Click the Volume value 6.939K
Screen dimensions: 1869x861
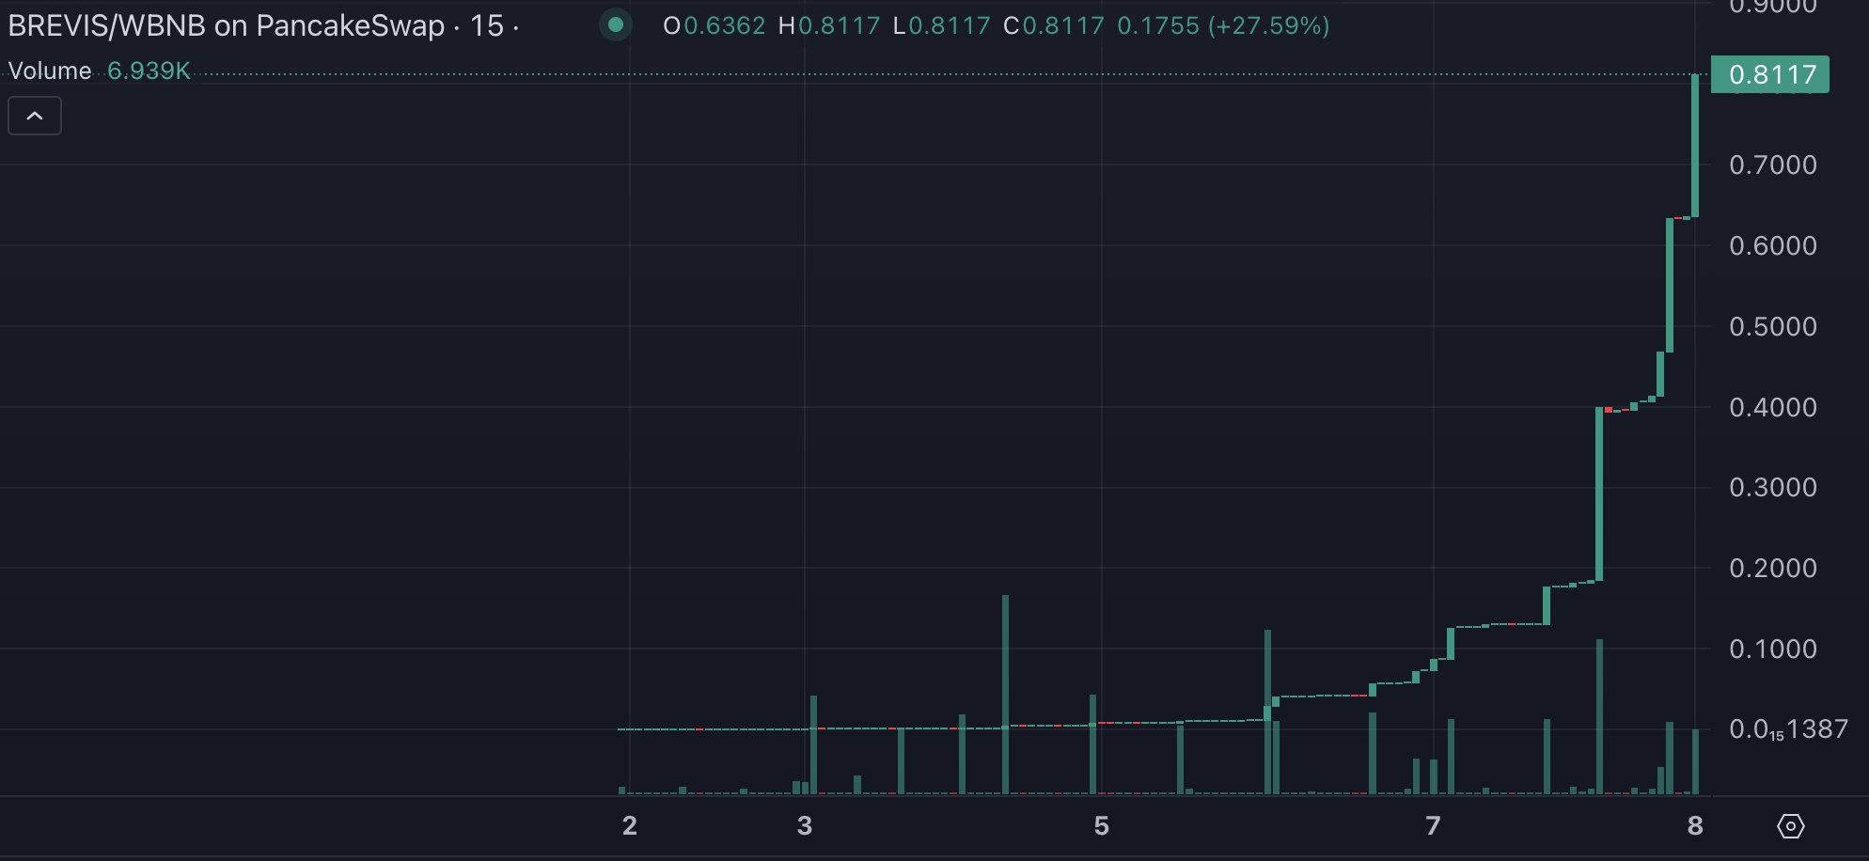(x=149, y=70)
